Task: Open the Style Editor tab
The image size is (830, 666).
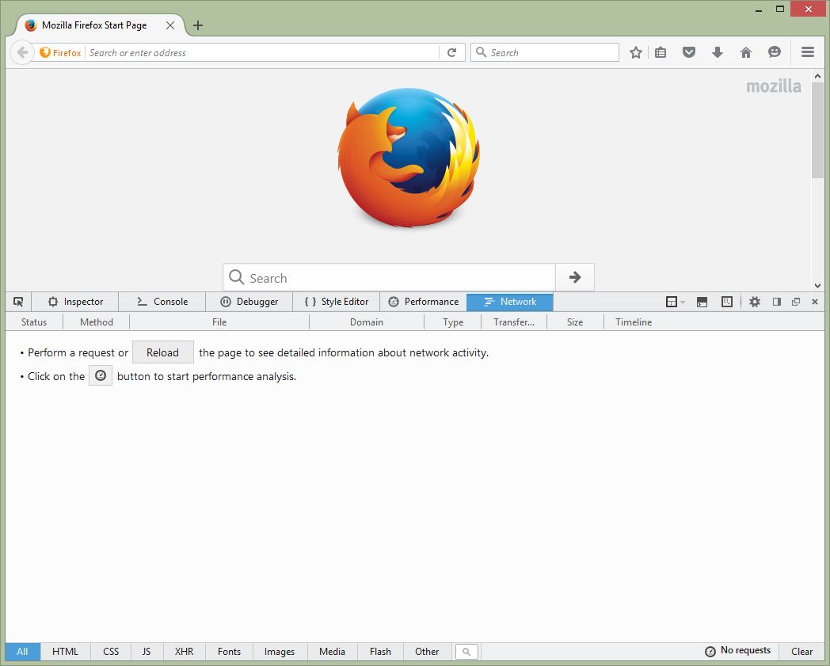Action: click(x=336, y=302)
